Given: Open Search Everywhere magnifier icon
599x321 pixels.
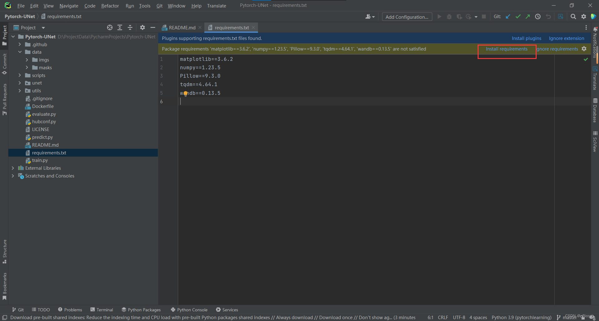Looking at the screenshot, I should click(573, 17).
